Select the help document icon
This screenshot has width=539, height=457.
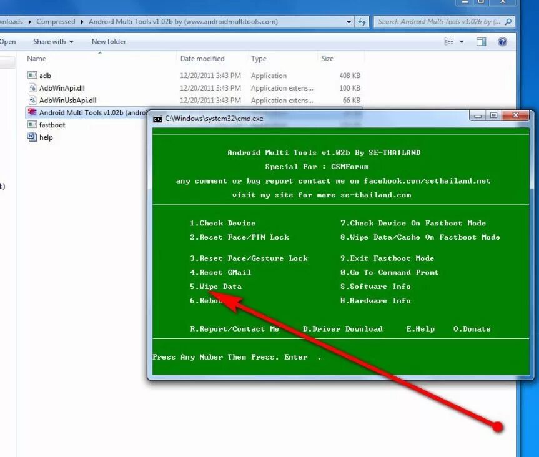(32, 137)
